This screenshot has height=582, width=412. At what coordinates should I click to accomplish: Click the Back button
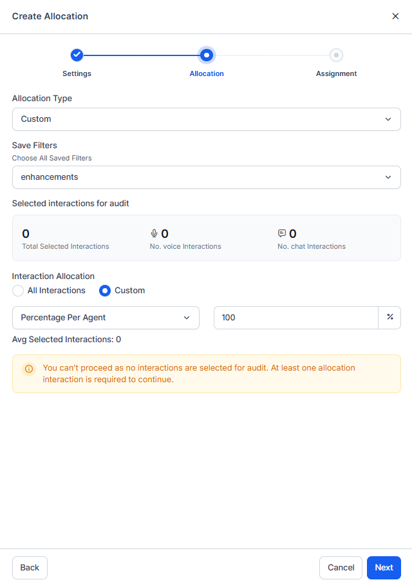(30, 568)
